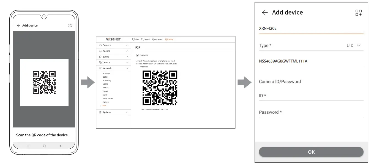This screenshot has width=374, height=166.
Task: Click the UID field NSS4639AG8GWFTML111A on the form
Action: 311,61
